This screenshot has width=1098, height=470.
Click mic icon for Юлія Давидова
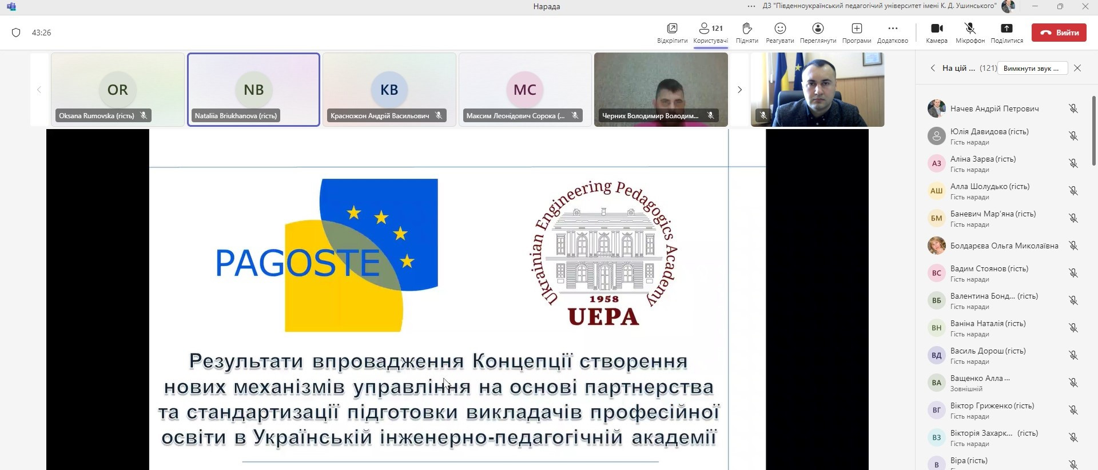pos(1073,136)
